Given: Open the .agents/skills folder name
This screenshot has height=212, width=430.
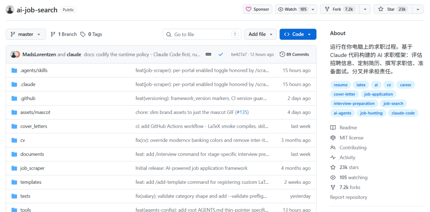Looking at the screenshot, I should [x=34, y=71].
